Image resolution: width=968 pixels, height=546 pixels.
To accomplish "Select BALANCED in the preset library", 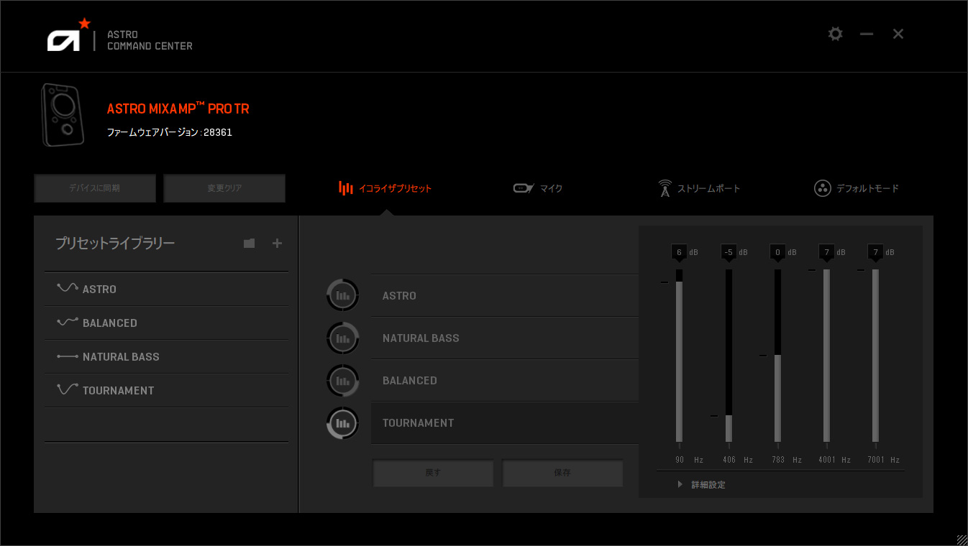I will coord(166,323).
